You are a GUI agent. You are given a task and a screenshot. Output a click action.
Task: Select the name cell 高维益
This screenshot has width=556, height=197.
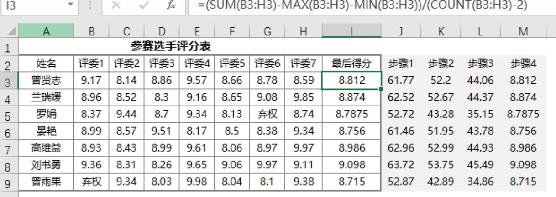click(x=46, y=148)
